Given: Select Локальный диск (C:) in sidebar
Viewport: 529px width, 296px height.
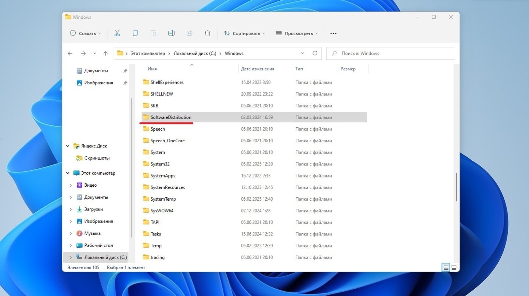Looking at the screenshot, I should 96,257.
